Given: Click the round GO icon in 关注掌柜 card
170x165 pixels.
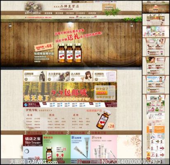Looking at the screenshot, I should click(x=50, y=79).
